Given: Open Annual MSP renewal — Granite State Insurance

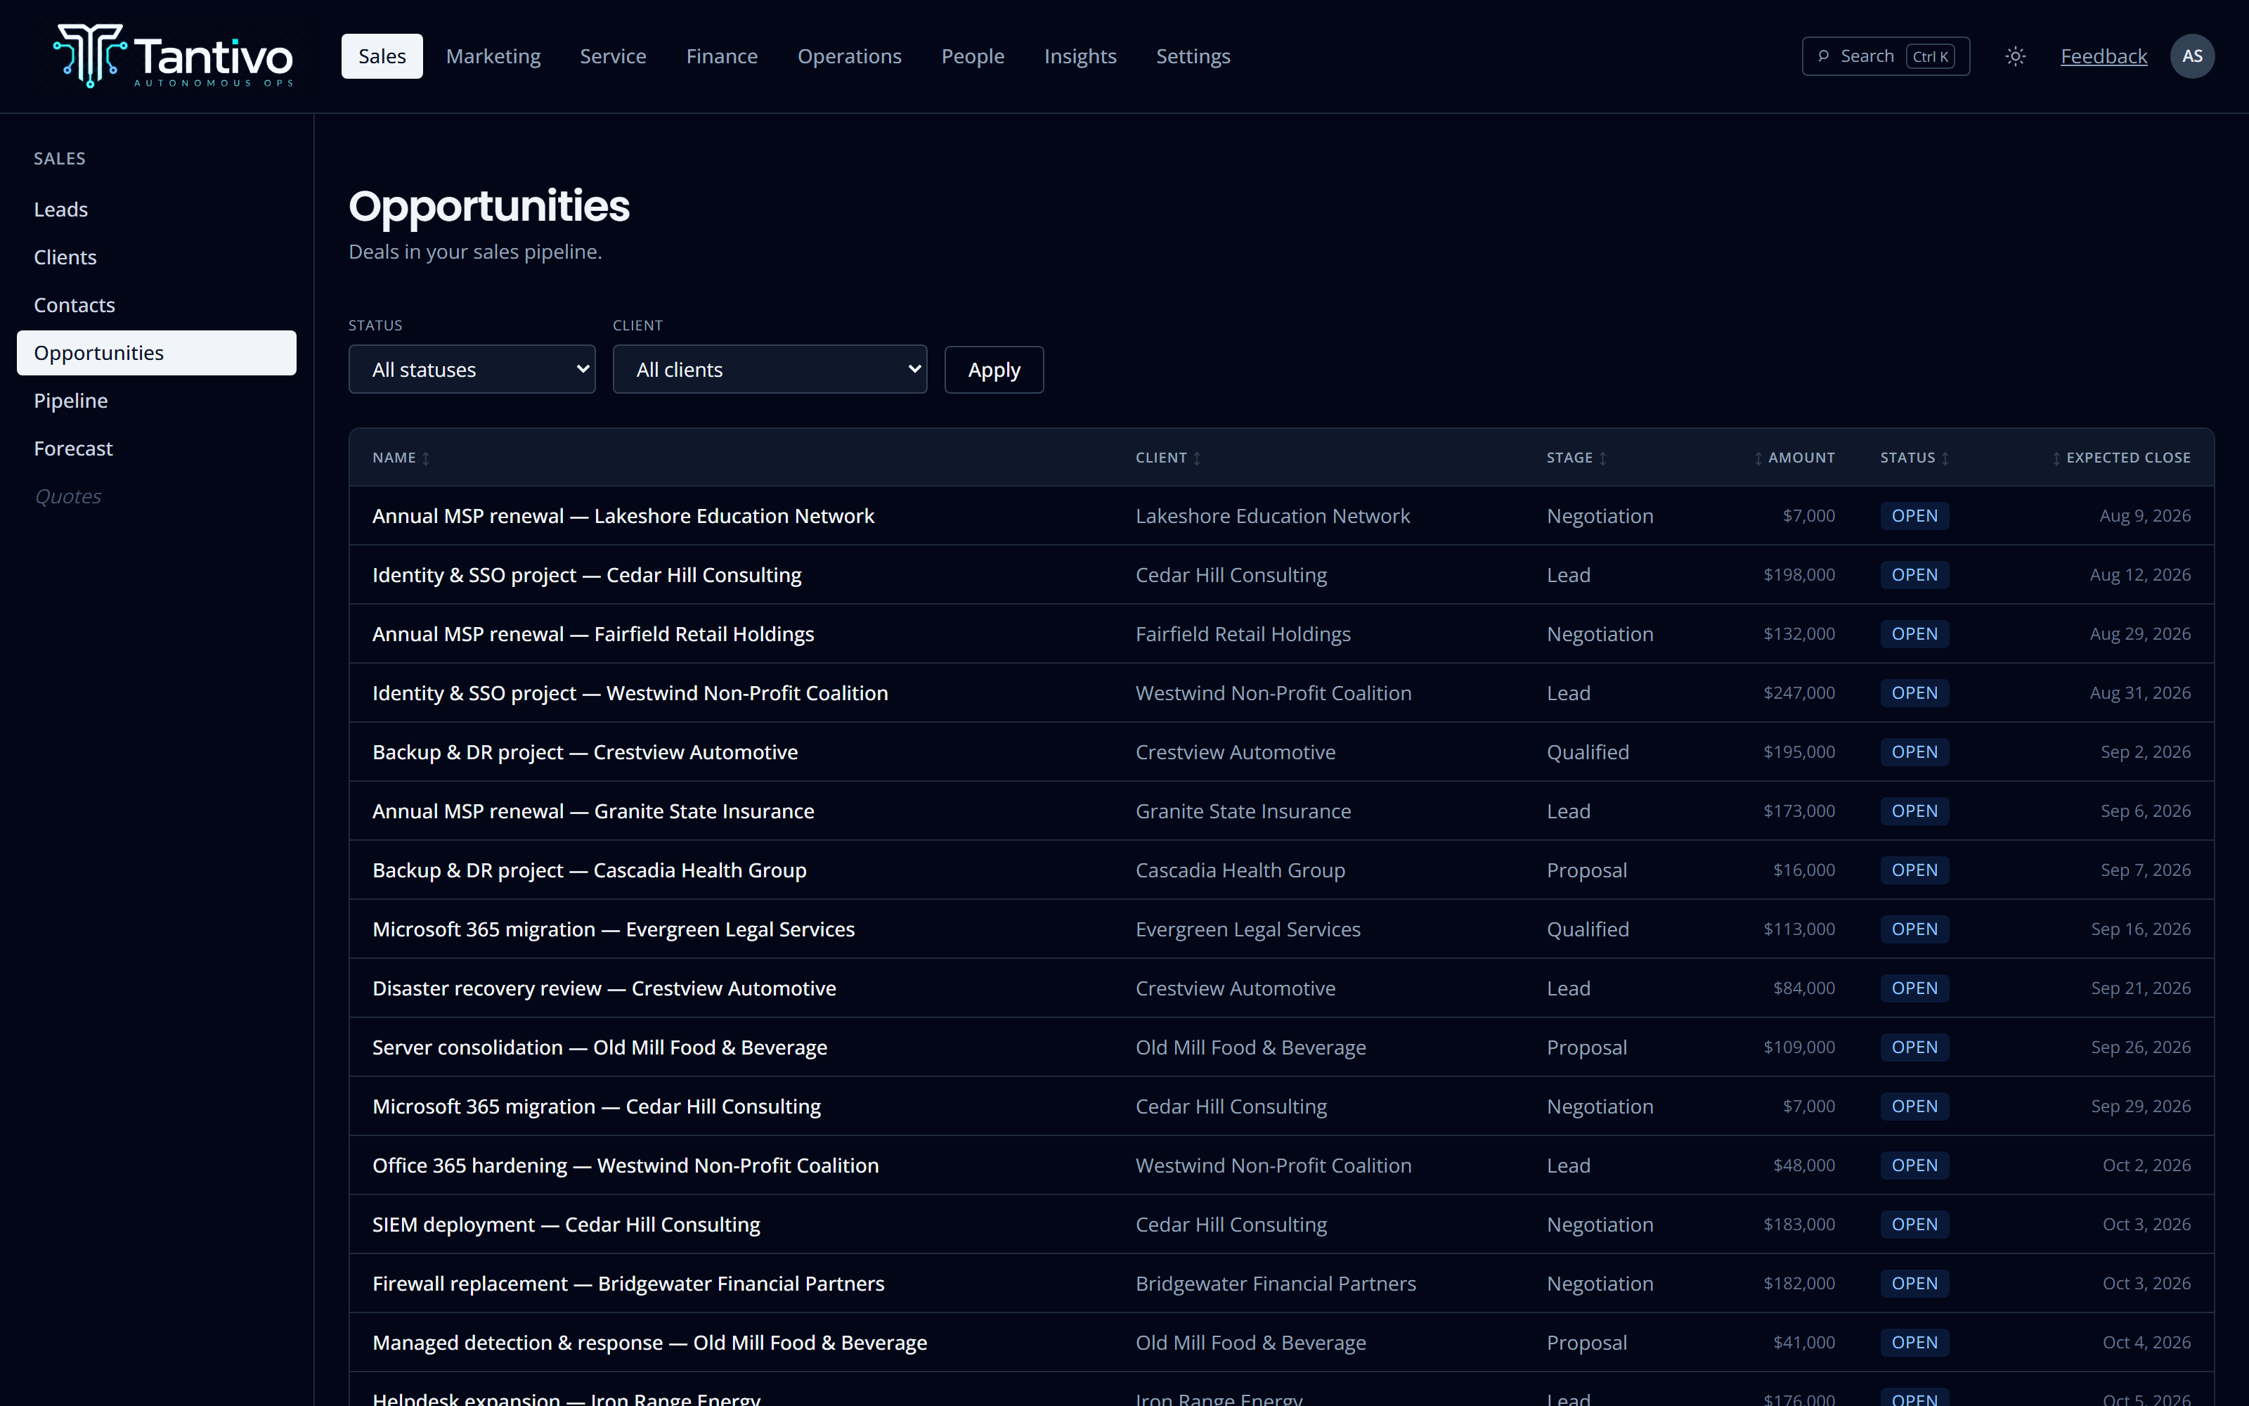Looking at the screenshot, I should [x=593, y=812].
